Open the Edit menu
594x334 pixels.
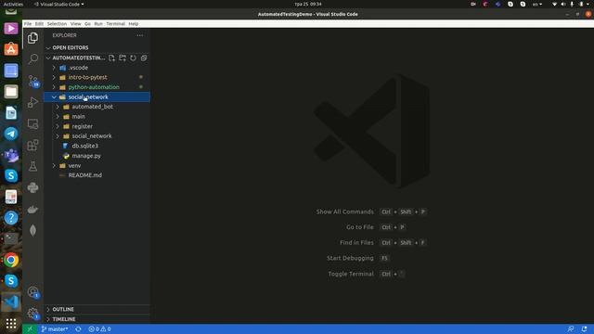pos(39,23)
